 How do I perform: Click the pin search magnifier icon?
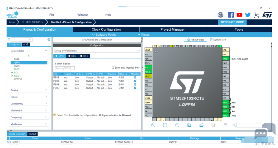pyautogui.click(x=234, y=125)
